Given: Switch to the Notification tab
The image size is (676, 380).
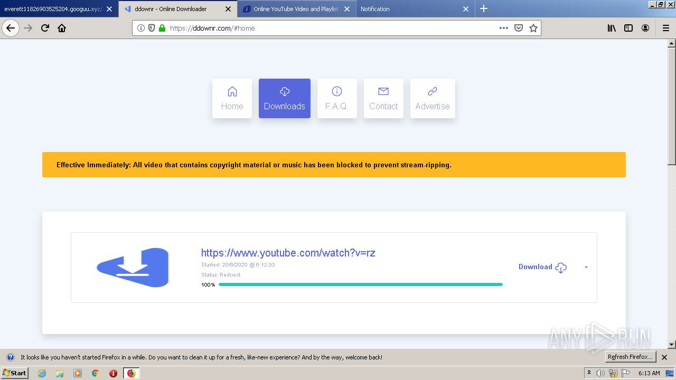Looking at the screenshot, I should pos(416,8).
